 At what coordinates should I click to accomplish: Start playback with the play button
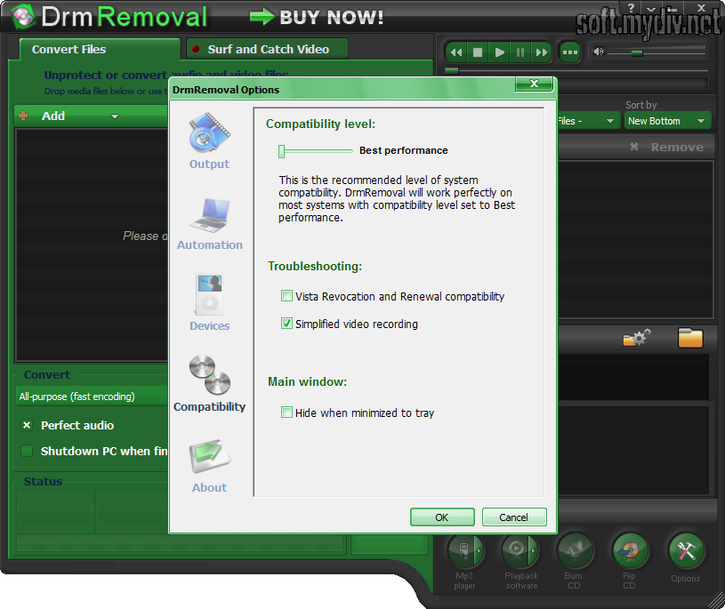pyautogui.click(x=499, y=52)
